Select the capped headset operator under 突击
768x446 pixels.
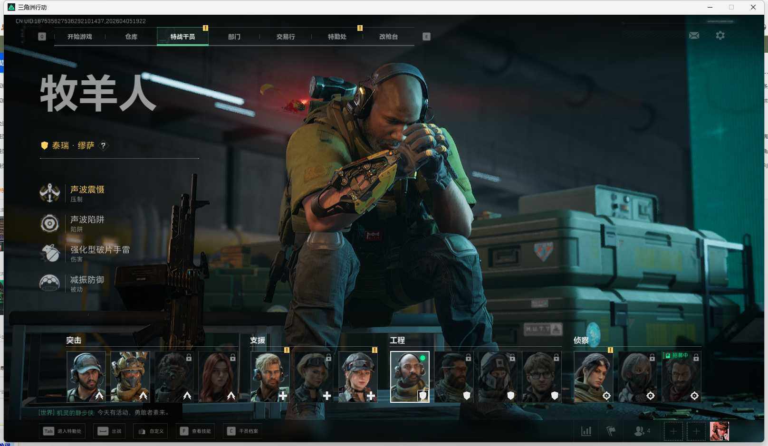86,377
